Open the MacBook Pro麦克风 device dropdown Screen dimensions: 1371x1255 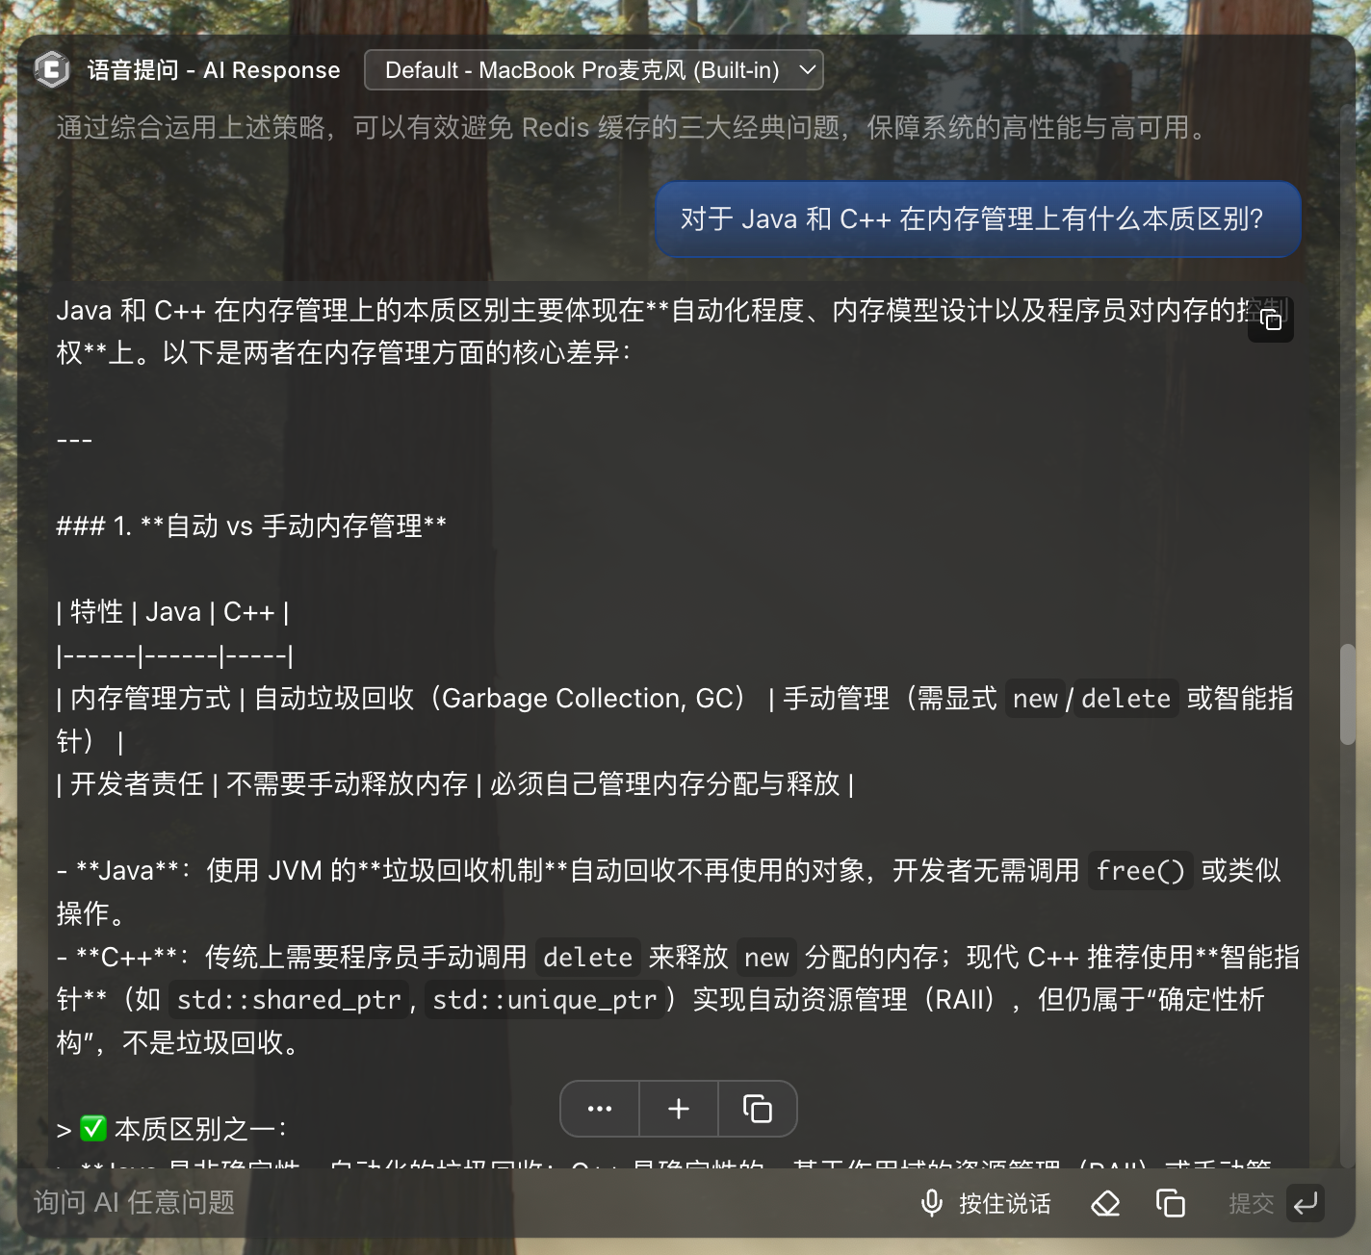(x=593, y=69)
